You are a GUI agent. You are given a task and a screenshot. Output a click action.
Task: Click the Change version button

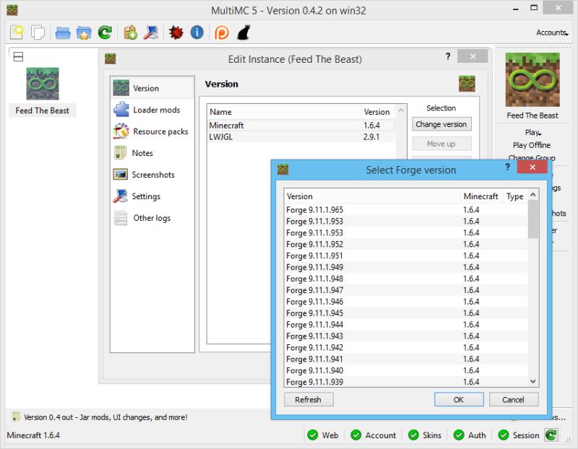(441, 124)
